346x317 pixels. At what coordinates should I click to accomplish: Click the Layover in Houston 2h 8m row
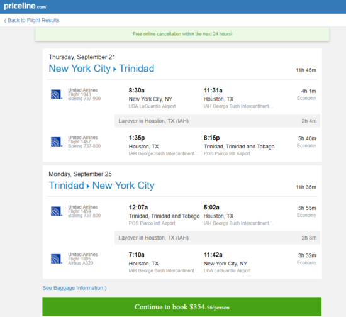218,238
